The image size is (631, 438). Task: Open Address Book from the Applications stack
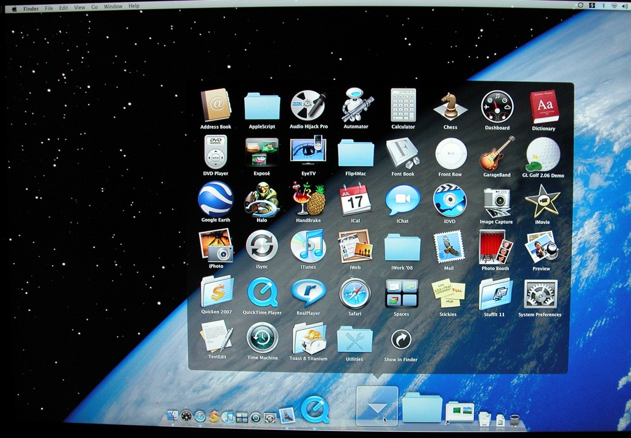216,105
